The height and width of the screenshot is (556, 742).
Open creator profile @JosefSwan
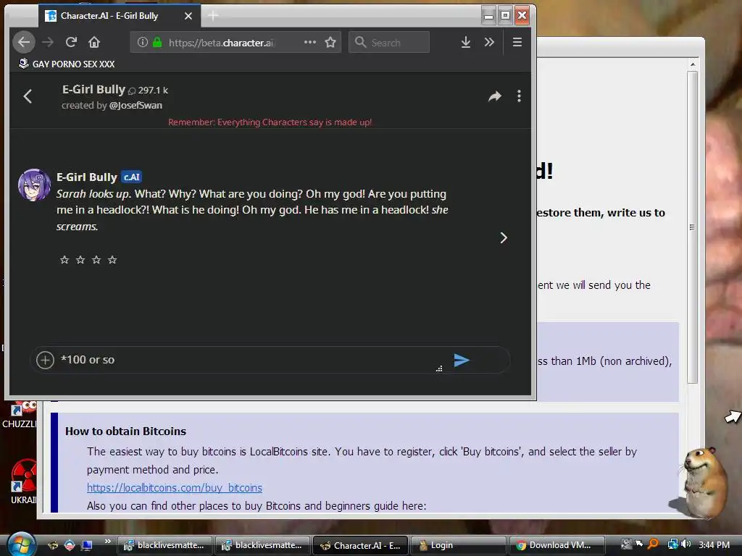pos(136,106)
